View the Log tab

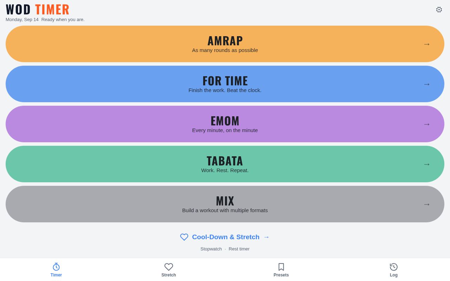394,270
